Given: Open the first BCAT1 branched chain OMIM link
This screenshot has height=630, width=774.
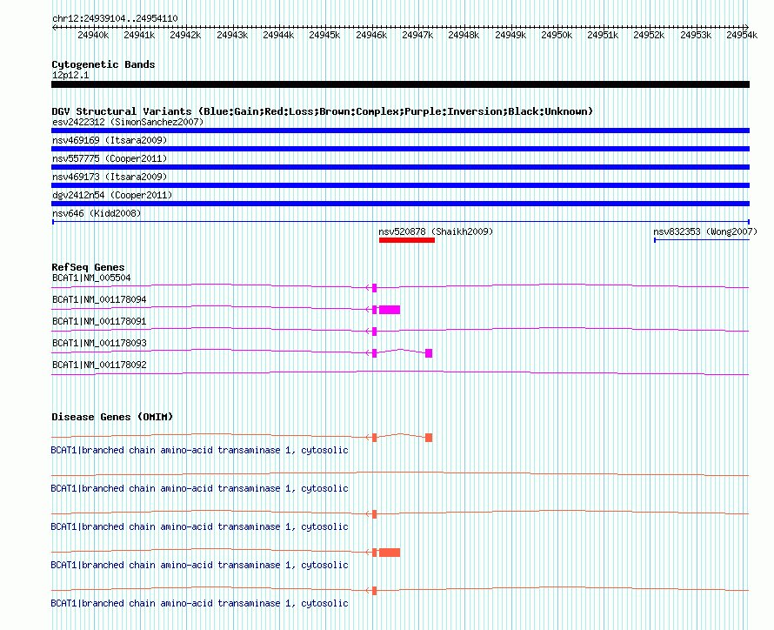Looking at the screenshot, I should [199, 450].
